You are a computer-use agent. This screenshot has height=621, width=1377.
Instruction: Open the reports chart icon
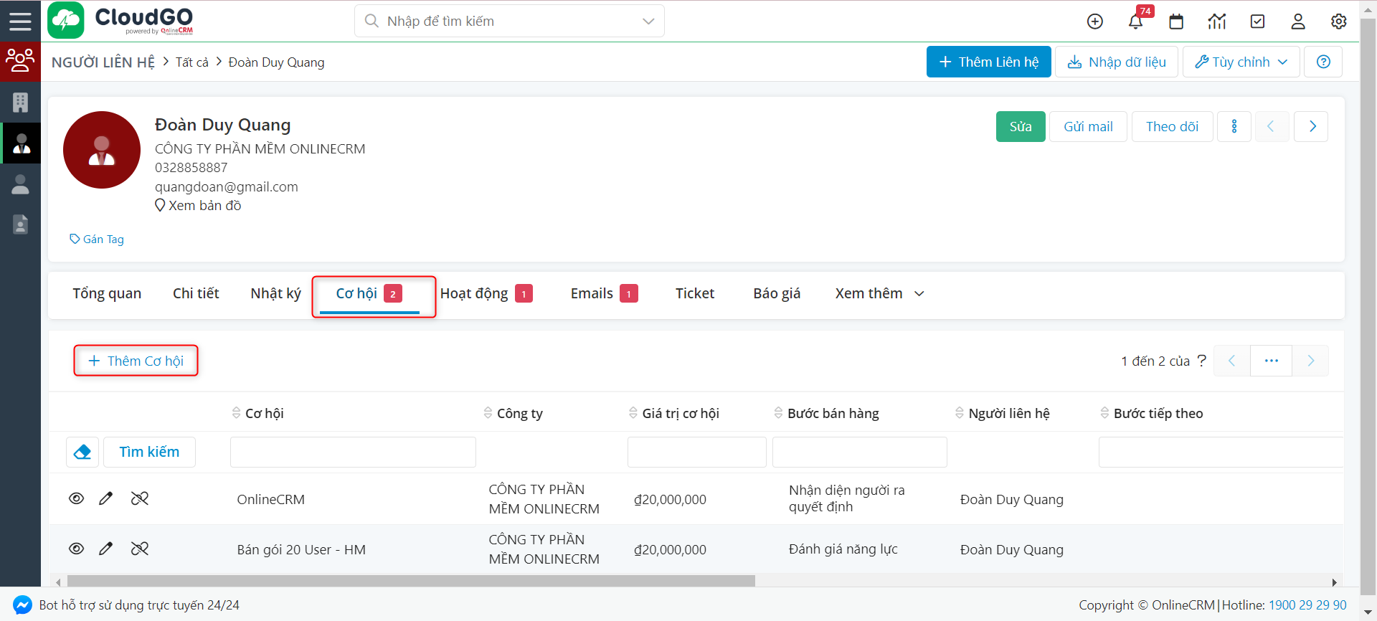coord(1217,22)
